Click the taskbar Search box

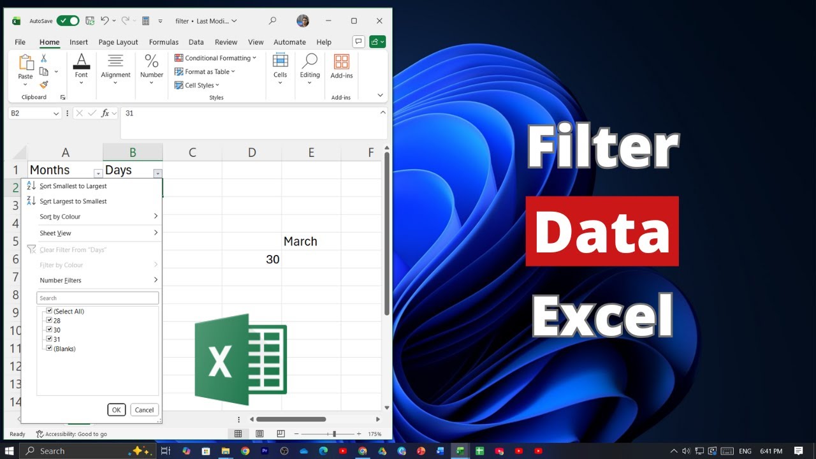(x=89, y=451)
